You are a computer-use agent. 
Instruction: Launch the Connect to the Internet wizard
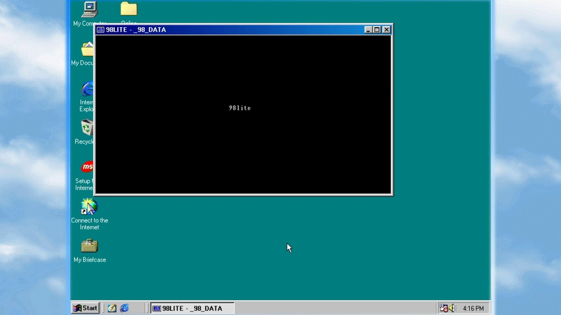point(89,206)
